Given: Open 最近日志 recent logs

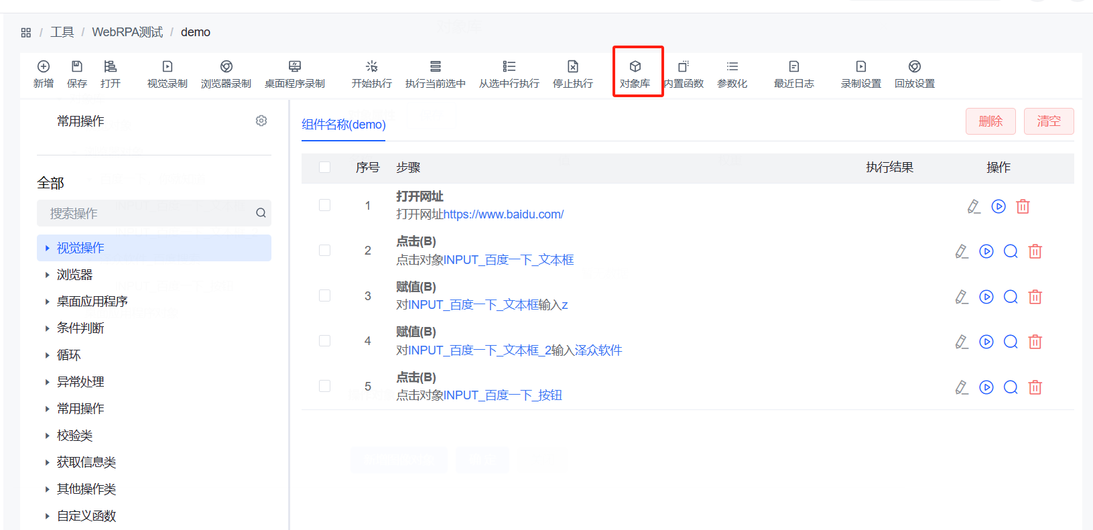Looking at the screenshot, I should click(x=793, y=74).
